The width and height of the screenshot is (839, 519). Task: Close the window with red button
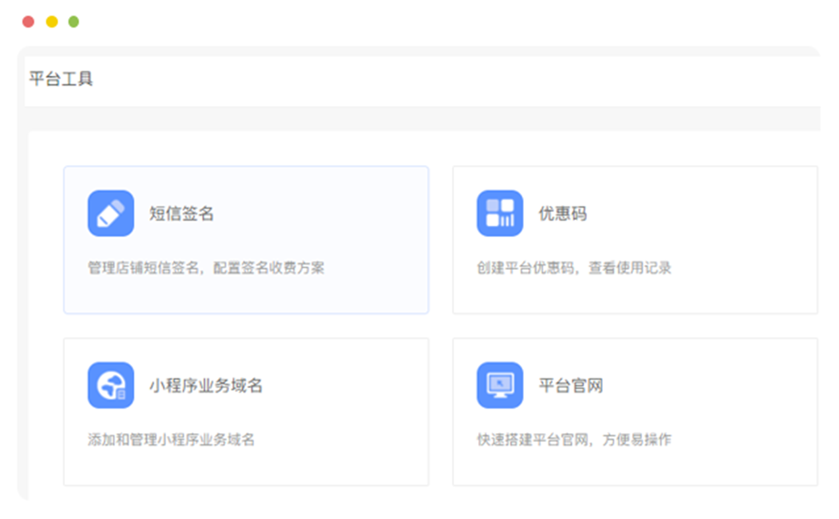tap(28, 22)
